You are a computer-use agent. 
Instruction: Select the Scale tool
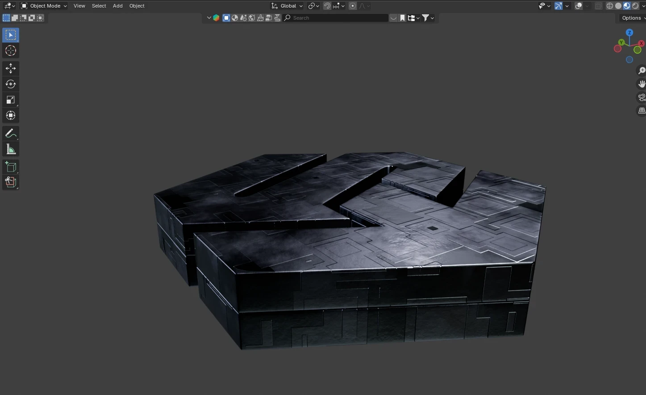click(x=11, y=100)
